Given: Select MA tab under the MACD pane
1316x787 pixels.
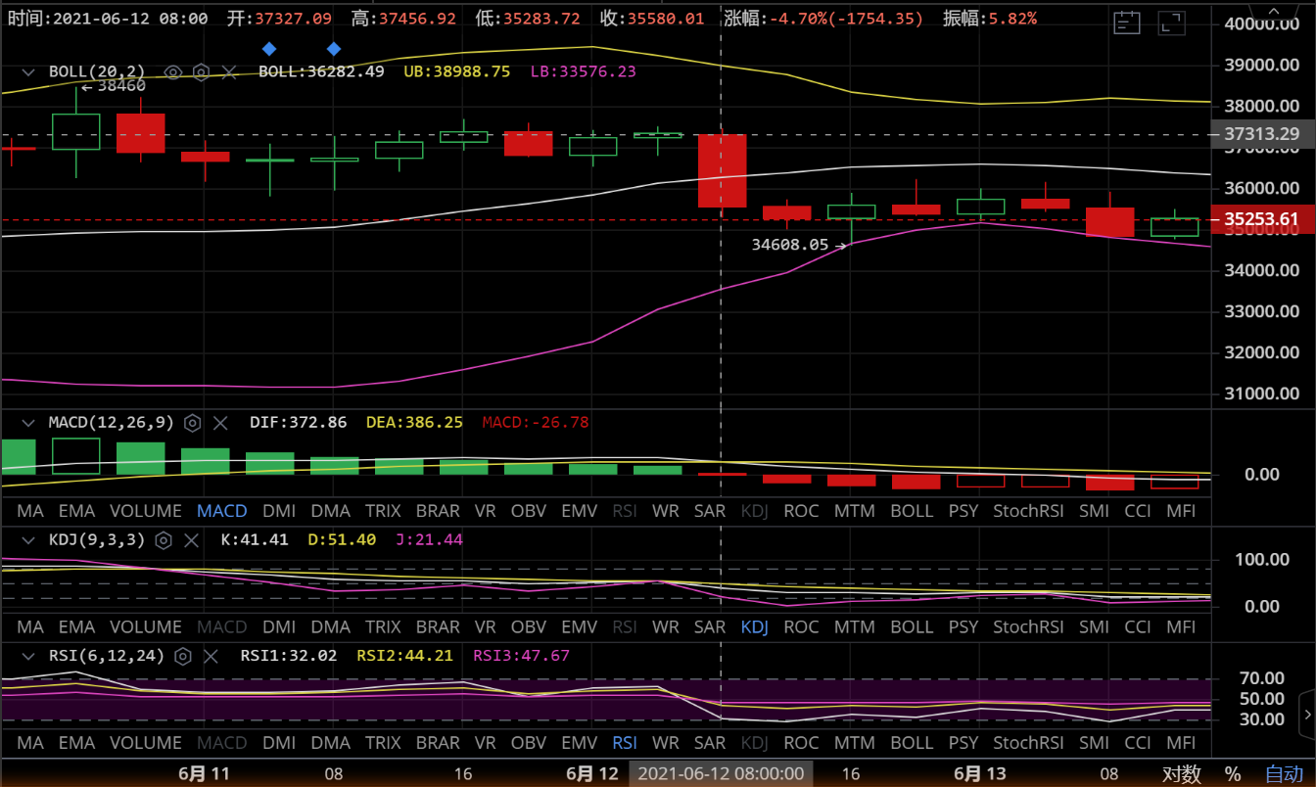Looking at the screenshot, I should tap(30, 511).
